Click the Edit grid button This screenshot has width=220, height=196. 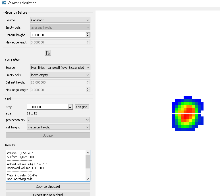[x=82, y=107]
